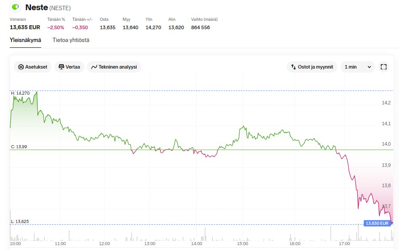
Task: Open the 1 min interval dropdown
Action: pyautogui.click(x=358, y=67)
